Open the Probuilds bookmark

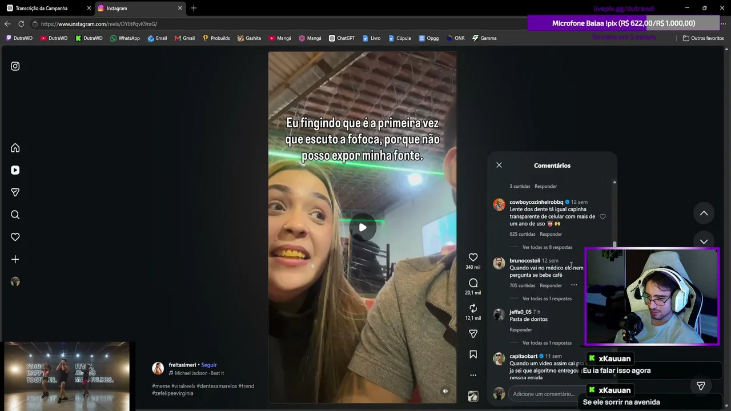[x=216, y=38]
